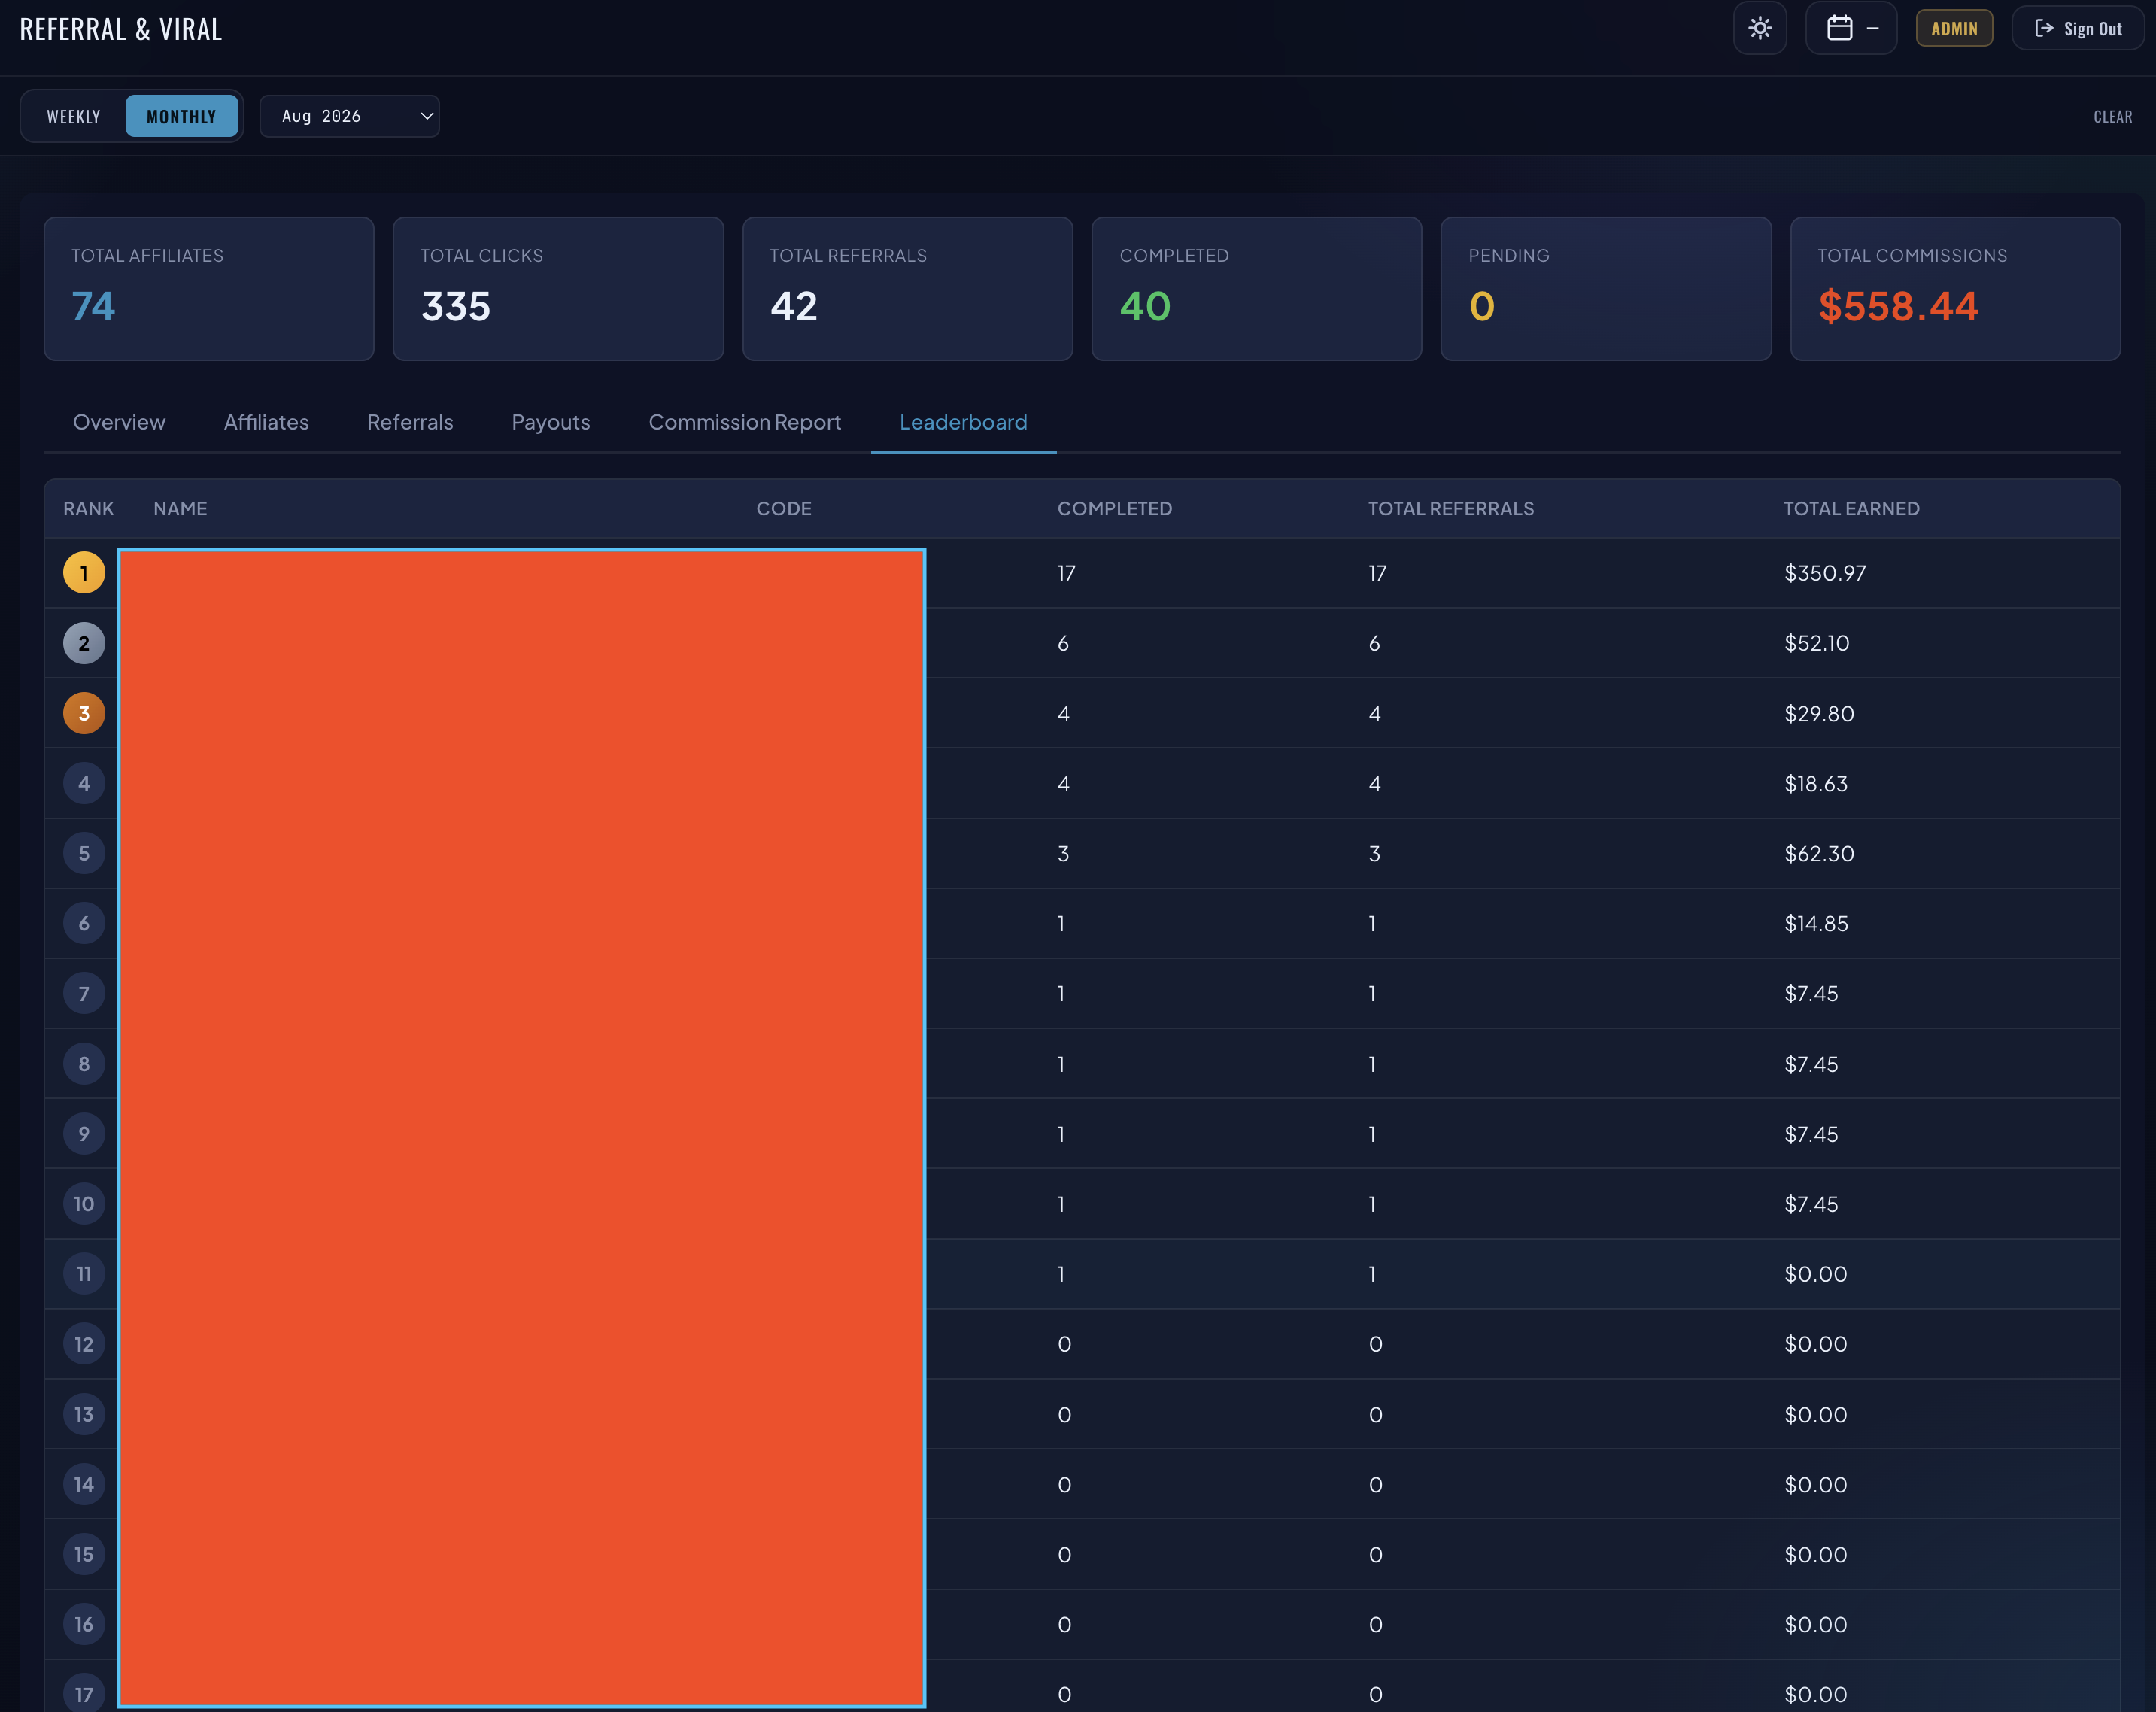The image size is (2156, 1712).
Task: Click the $52.10 total earned value
Action: [x=1817, y=643]
